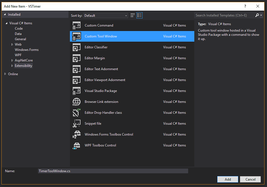Choose the Editor Drop Handler class icon
The image size is (267, 187).
pos(76,113)
